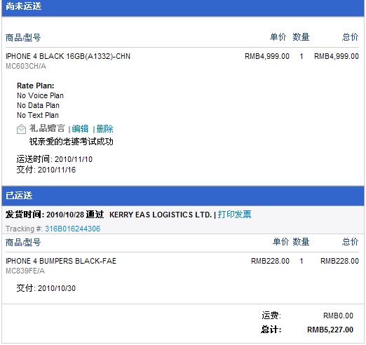
Task: Click the 已运送 section header
Action: point(183,196)
